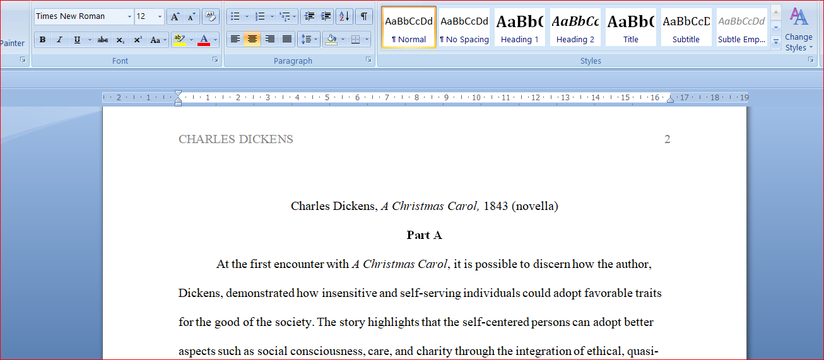Open the Shading color dropdown arrow

343,40
